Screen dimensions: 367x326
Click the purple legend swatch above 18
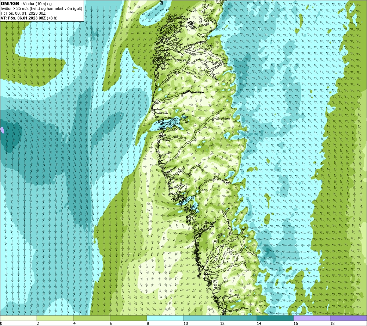(348, 318)
